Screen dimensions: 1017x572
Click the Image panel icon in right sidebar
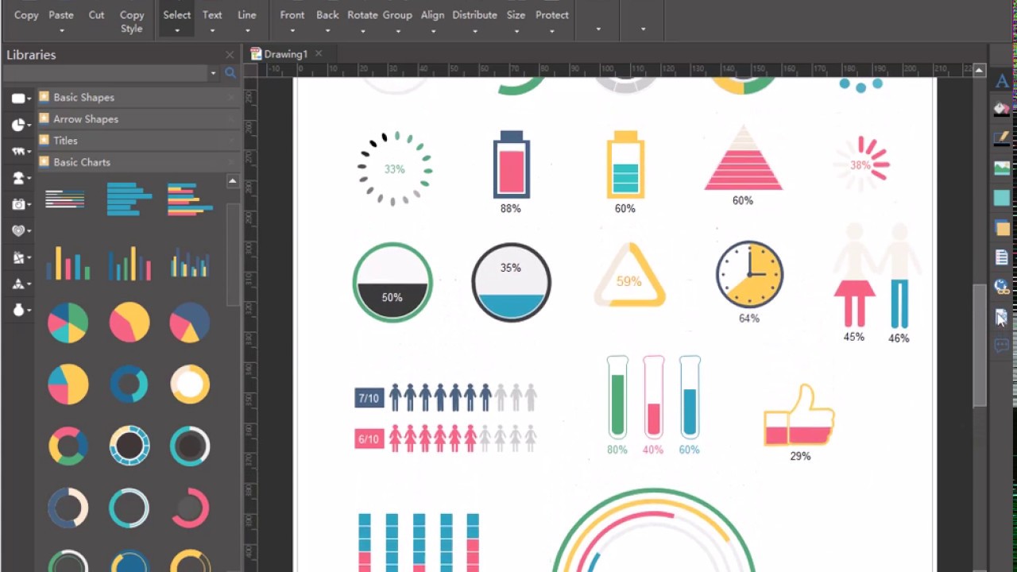pos(1002,168)
